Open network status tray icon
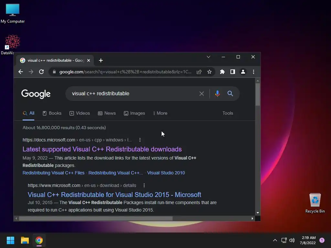The height and width of the screenshot is (248, 331). pos(284,240)
